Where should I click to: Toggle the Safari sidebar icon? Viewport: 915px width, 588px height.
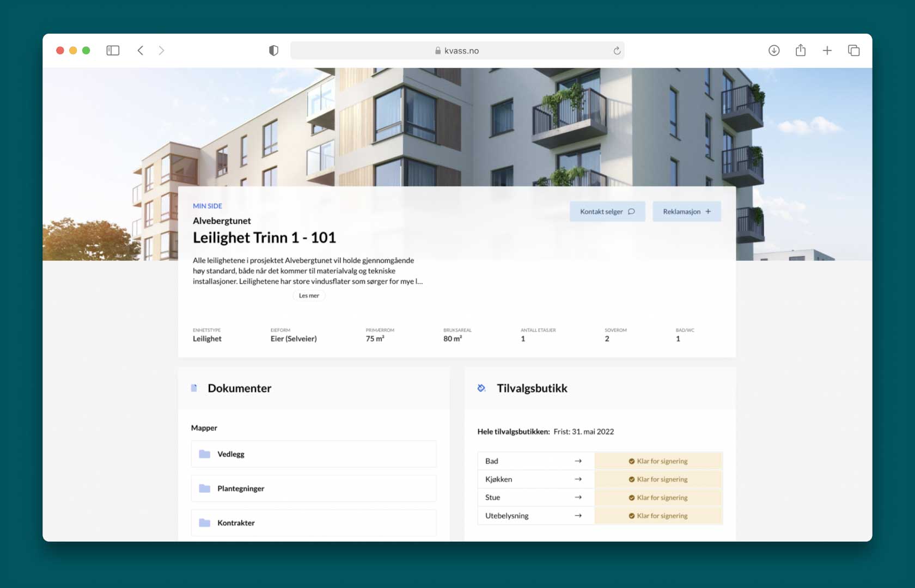coord(113,51)
